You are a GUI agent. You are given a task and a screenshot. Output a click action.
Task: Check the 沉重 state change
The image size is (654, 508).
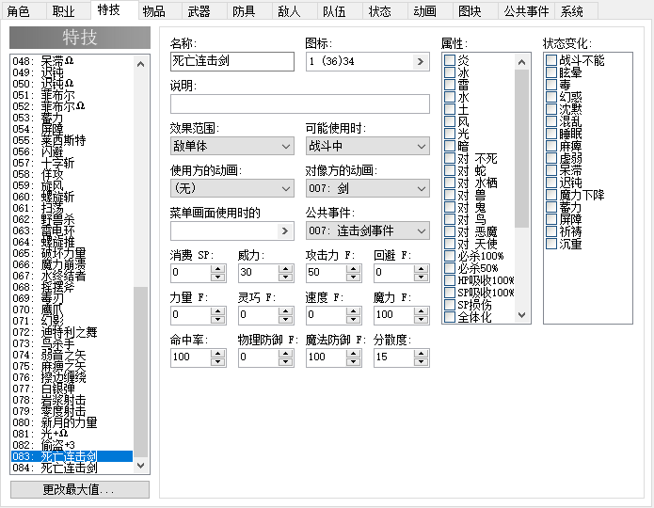[551, 244]
